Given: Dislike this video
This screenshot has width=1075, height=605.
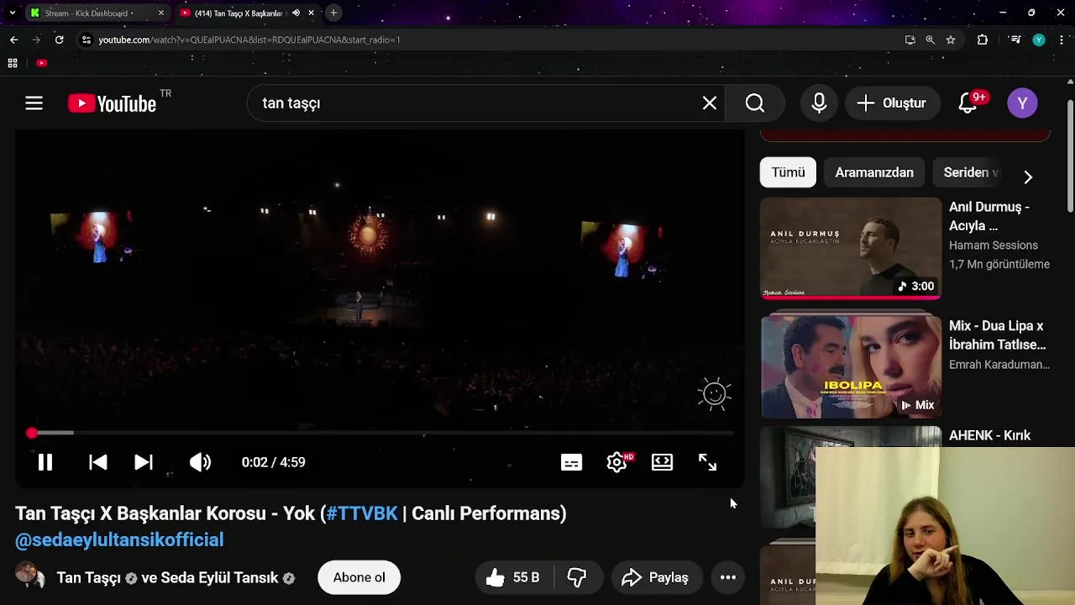Looking at the screenshot, I should [x=576, y=577].
